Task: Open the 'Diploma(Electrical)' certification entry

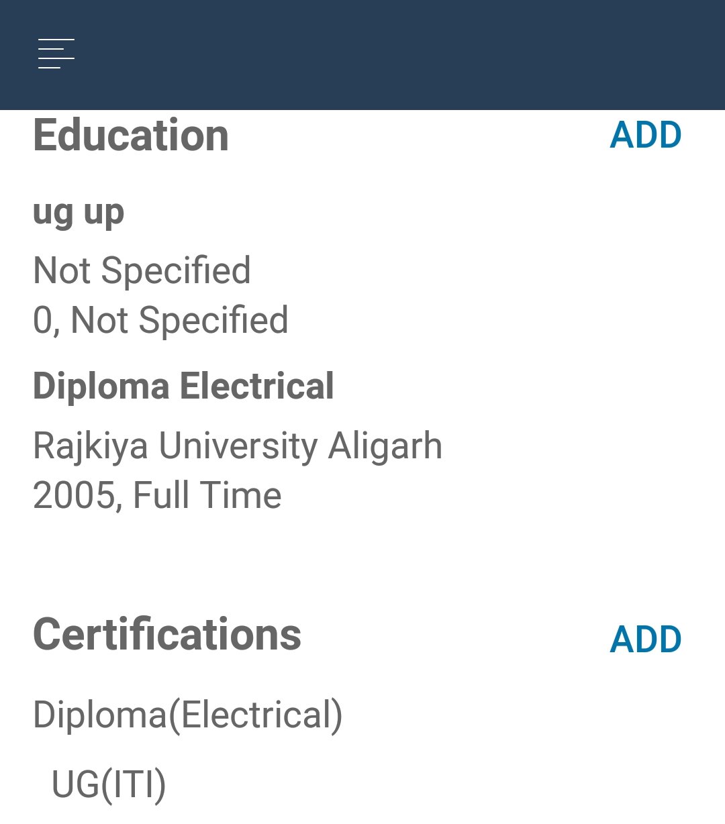Action: pos(187,715)
